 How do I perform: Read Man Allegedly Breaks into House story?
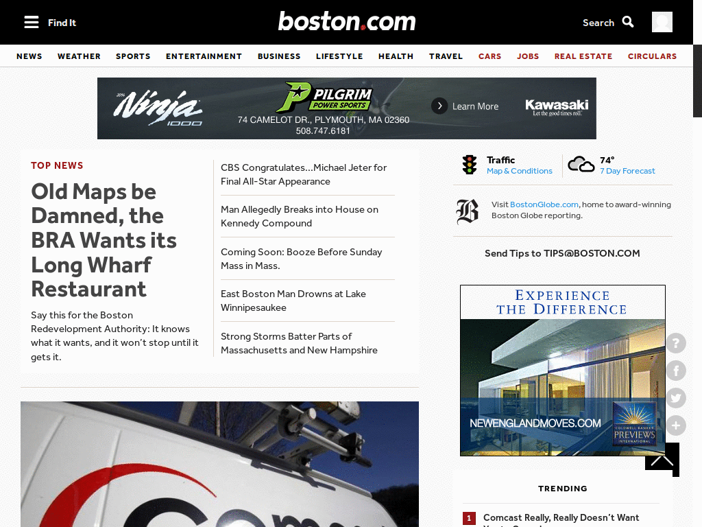pyautogui.click(x=300, y=216)
